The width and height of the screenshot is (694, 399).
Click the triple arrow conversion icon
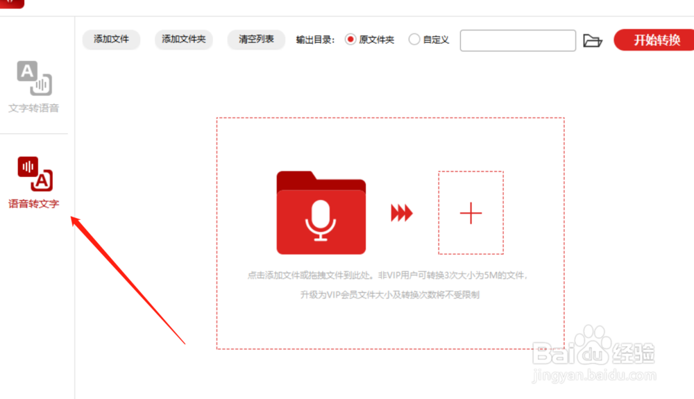pyautogui.click(x=401, y=213)
